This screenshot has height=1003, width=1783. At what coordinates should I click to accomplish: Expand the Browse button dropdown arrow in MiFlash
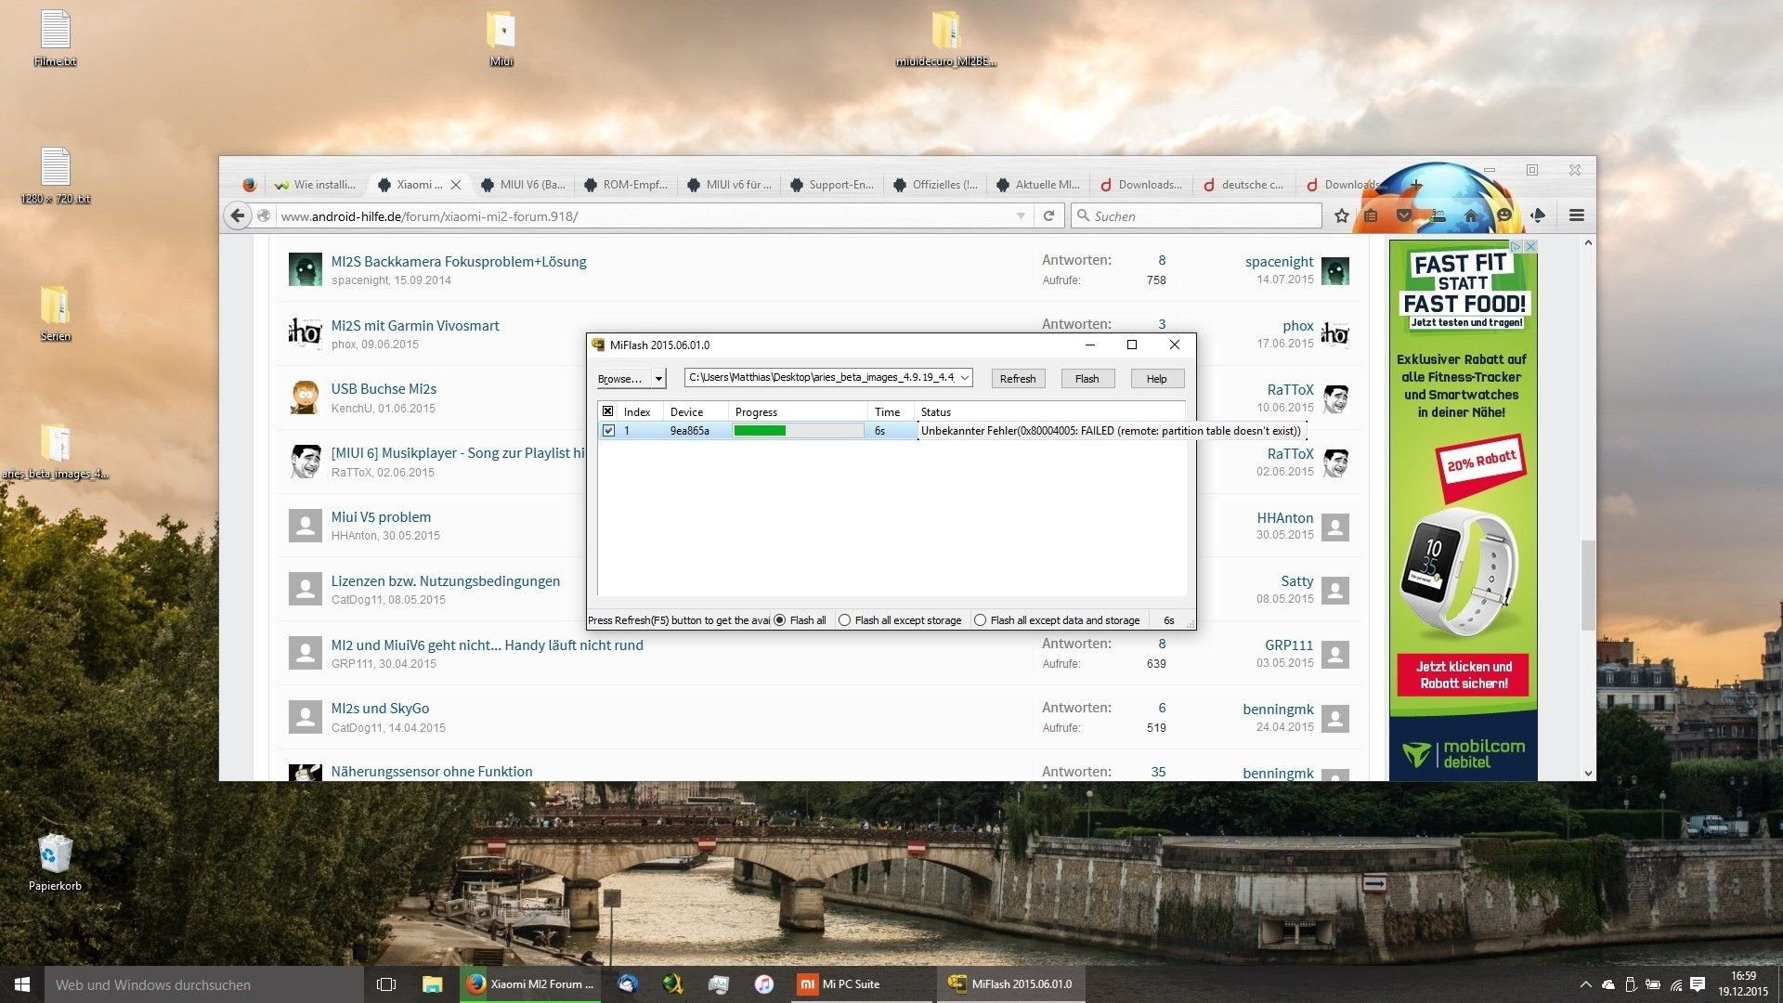point(658,379)
